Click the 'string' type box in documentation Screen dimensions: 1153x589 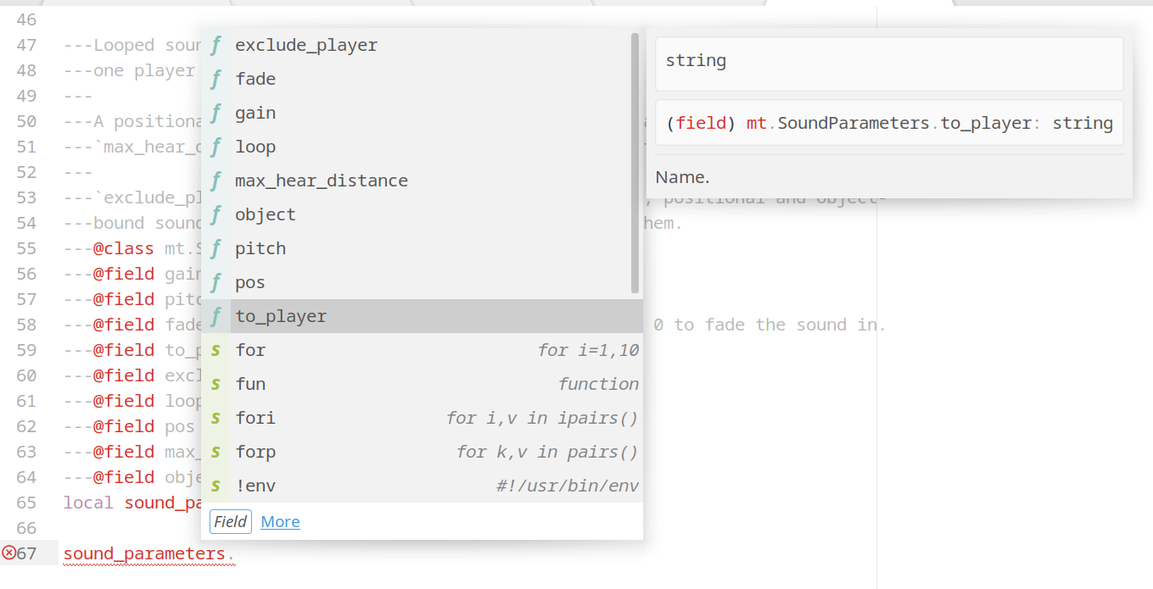pos(889,63)
